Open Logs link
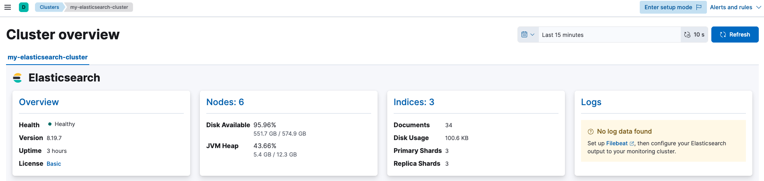 click(x=591, y=102)
